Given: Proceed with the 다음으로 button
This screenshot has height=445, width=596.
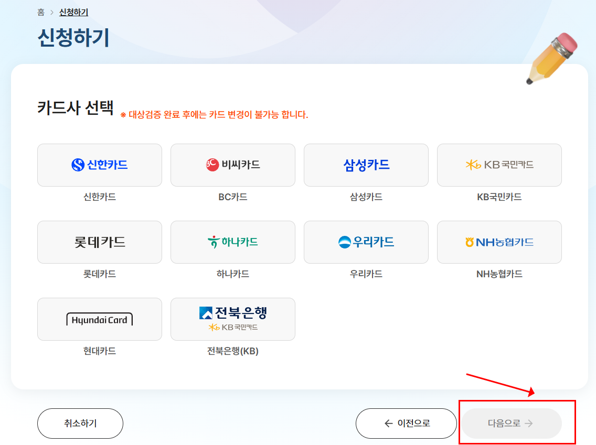Looking at the screenshot, I should pos(512,424).
